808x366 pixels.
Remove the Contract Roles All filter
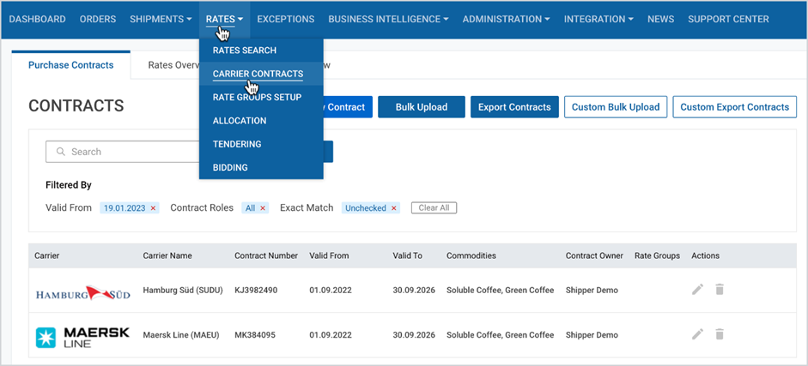point(262,208)
